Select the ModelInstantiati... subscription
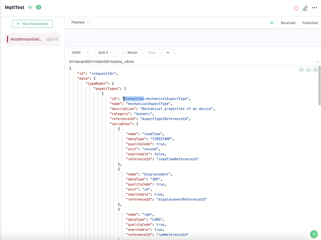Image resolution: width=321 pixels, height=240 pixels. [x=32, y=39]
